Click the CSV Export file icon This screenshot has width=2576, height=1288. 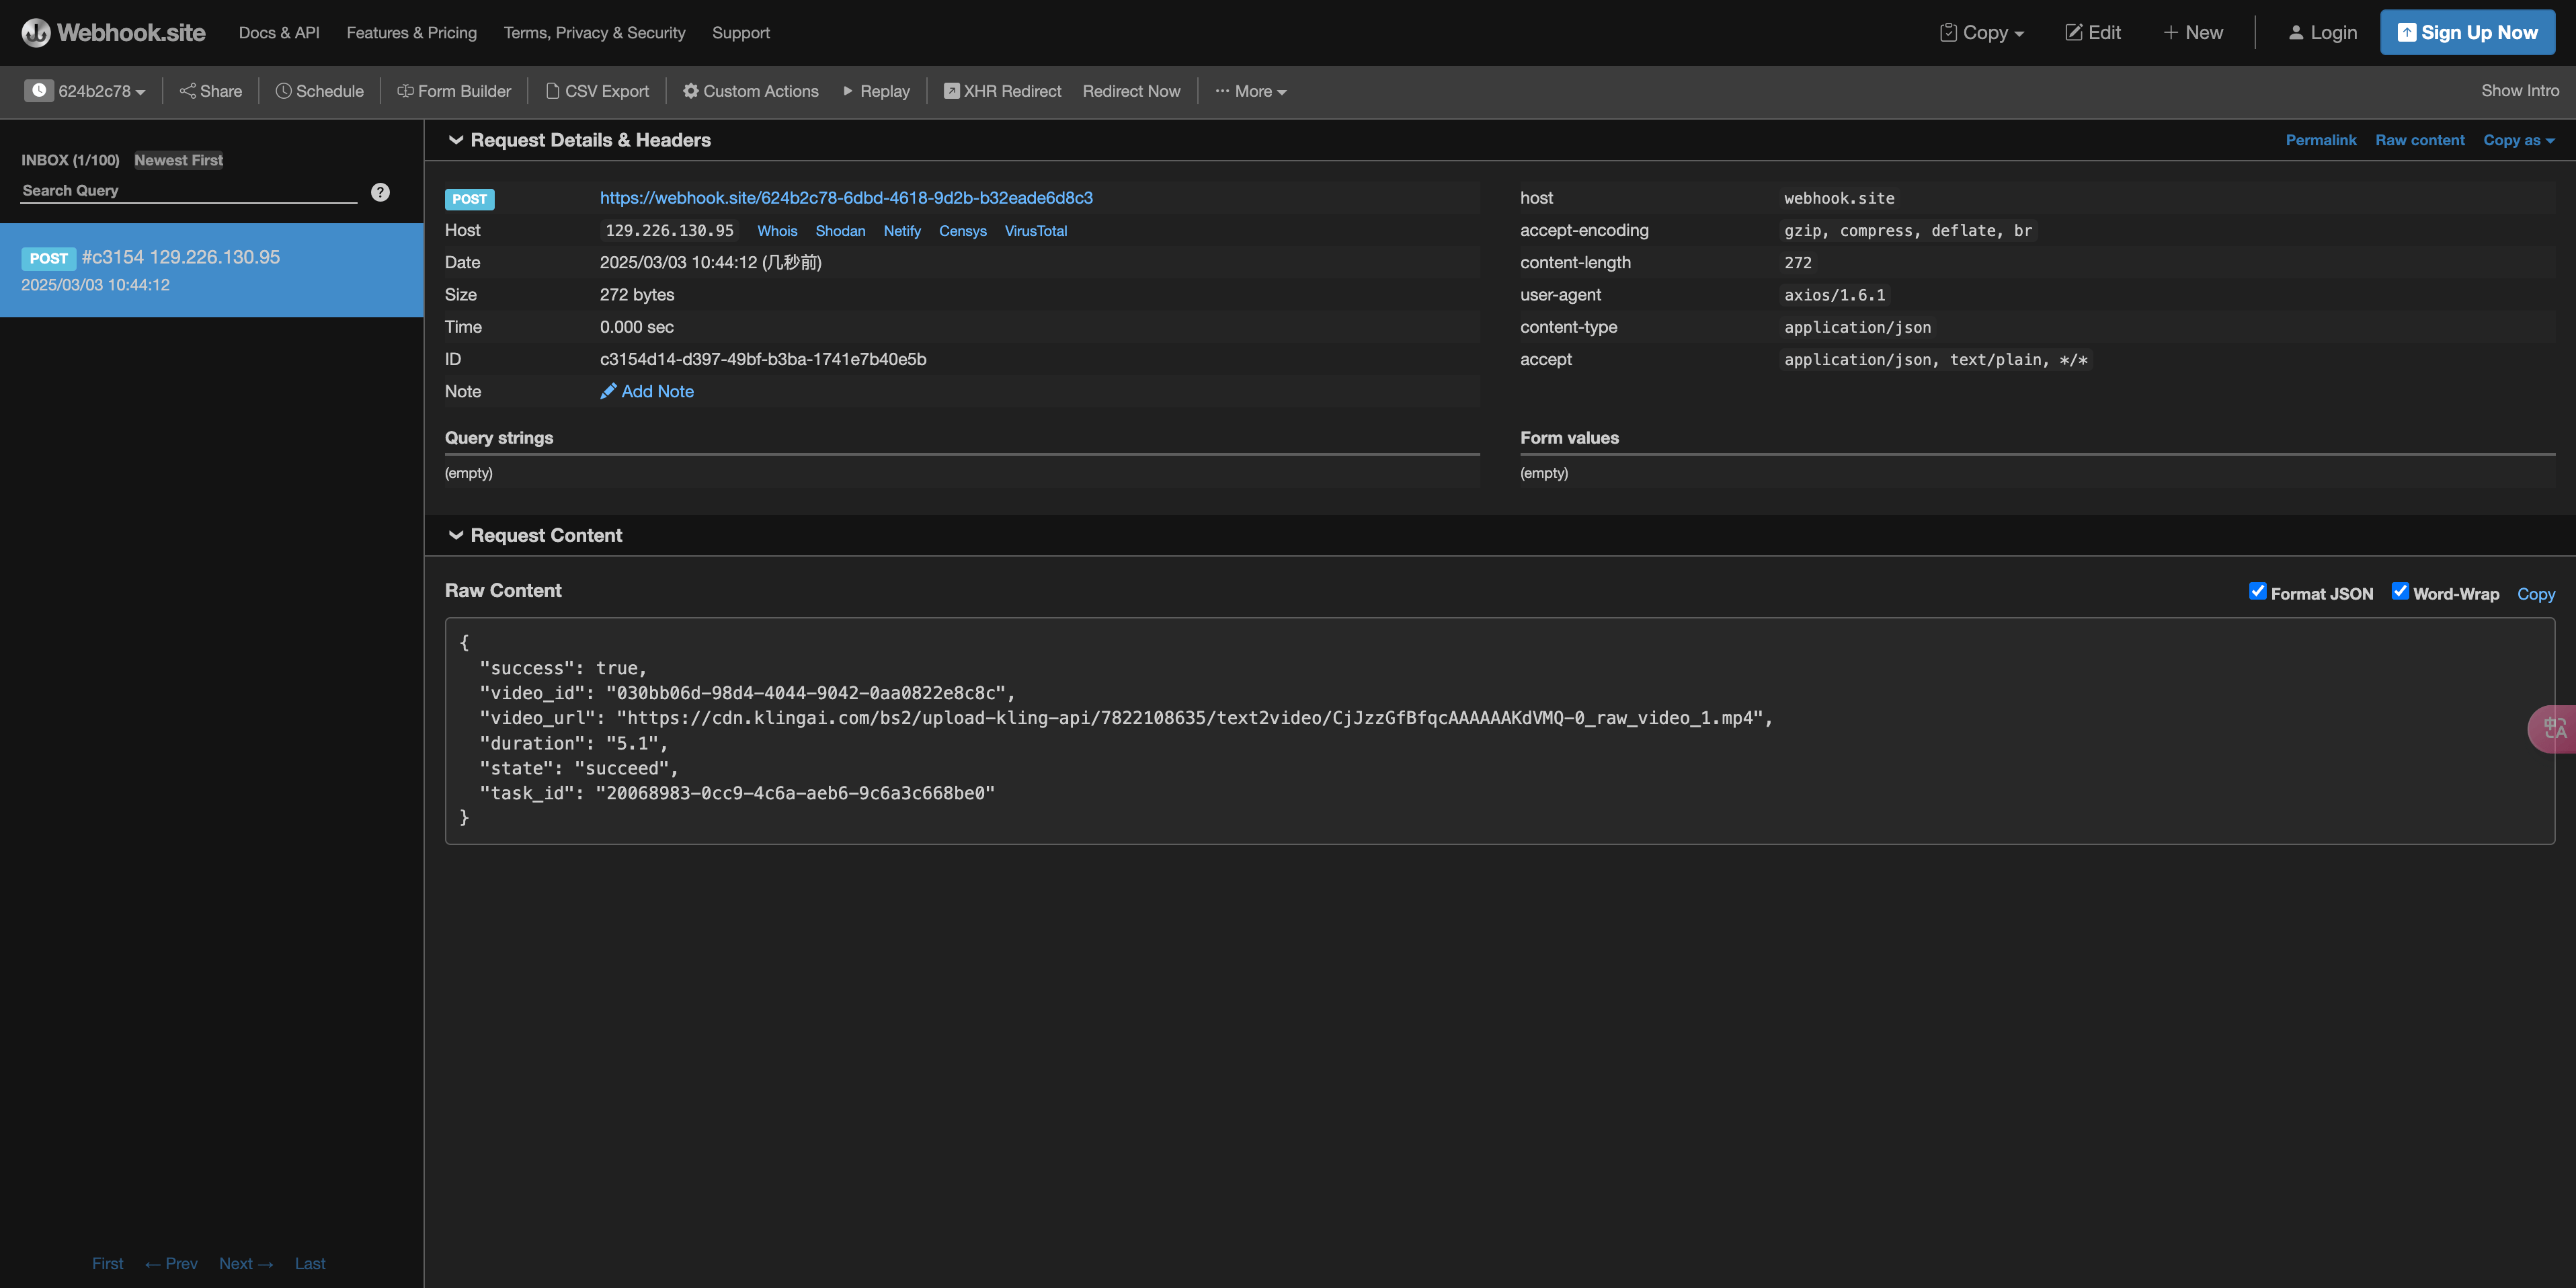[x=552, y=91]
